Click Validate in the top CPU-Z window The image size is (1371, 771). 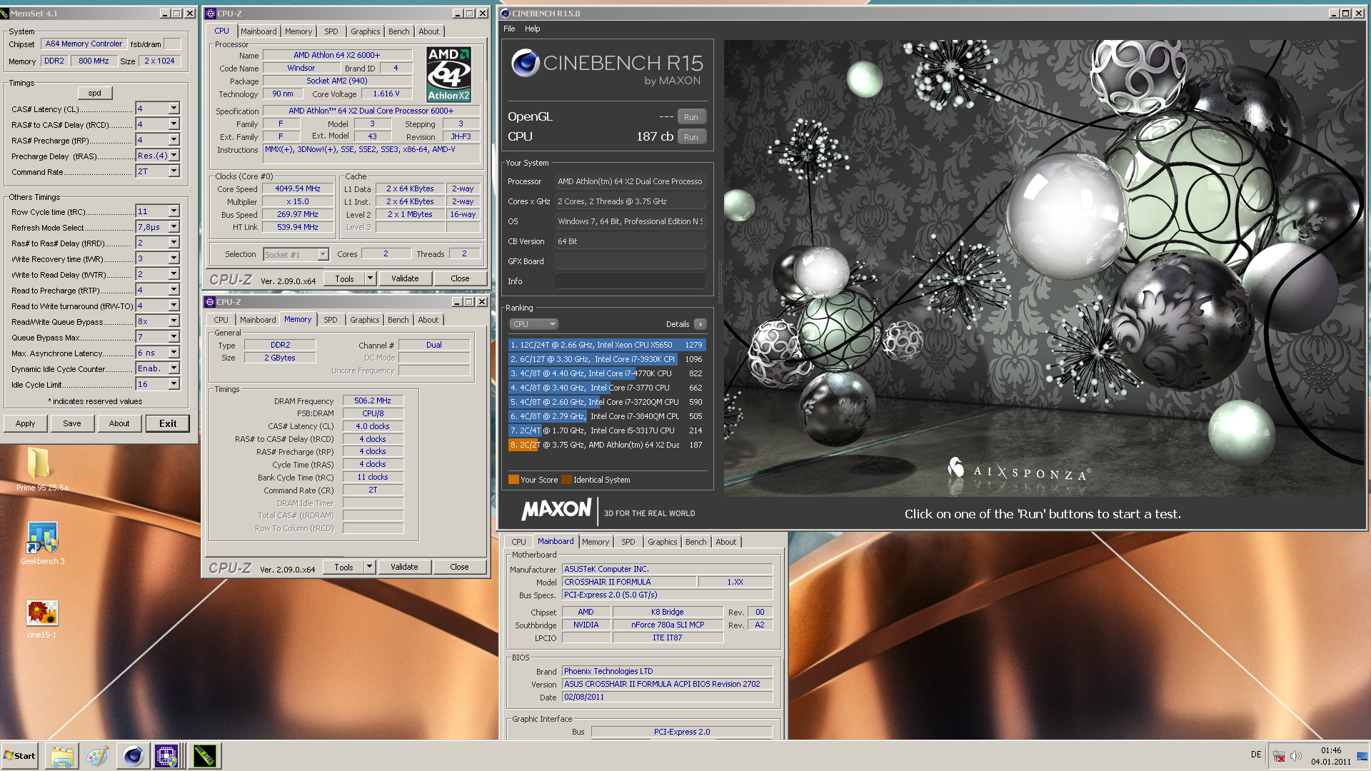[x=405, y=278]
